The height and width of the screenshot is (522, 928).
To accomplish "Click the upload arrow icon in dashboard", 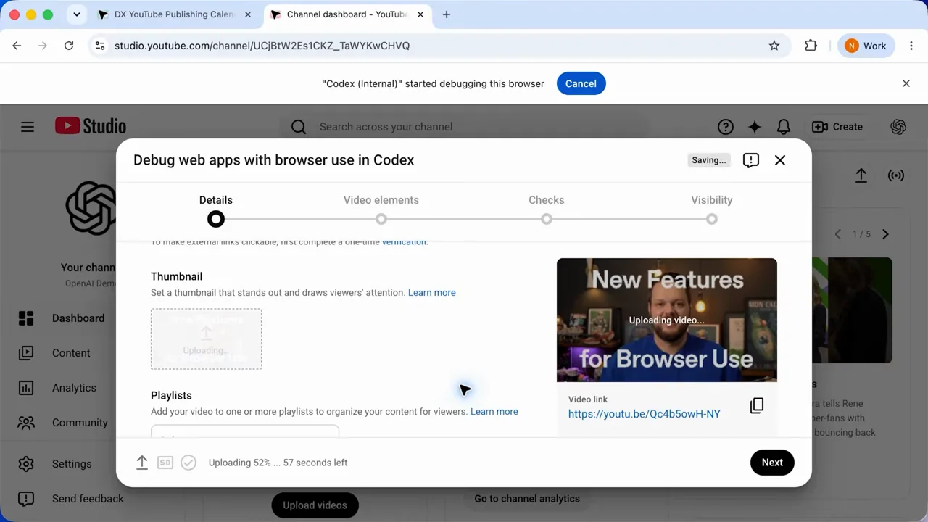I will 861,175.
